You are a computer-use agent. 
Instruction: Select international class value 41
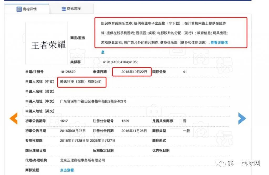185,72
